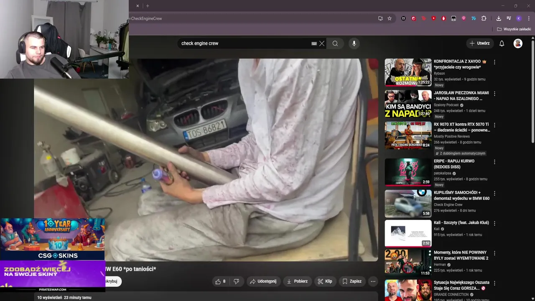This screenshot has height=301, width=535.
Task: Open the ERIPE - RAPUJ KURWO video title
Action: 454,164
